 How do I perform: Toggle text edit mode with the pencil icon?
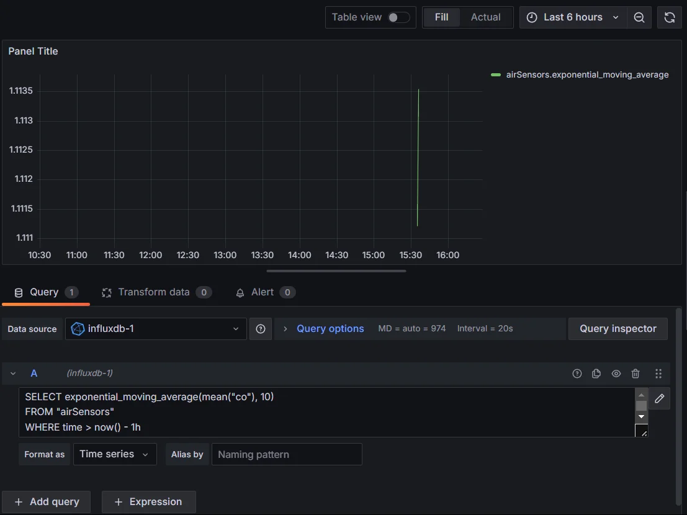pyautogui.click(x=659, y=398)
